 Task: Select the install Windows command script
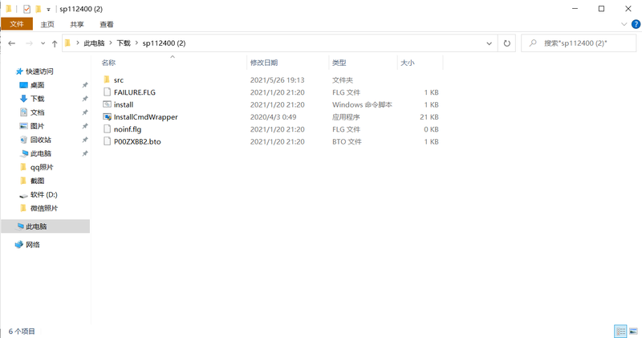pyautogui.click(x=123, y=105)
